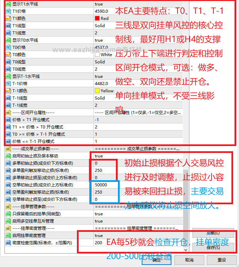The width and height of the screenshot is (239, 267).
Task: Select the T1 >= 价格 > T0 开仓模式 row
Action: coord(94,127)
